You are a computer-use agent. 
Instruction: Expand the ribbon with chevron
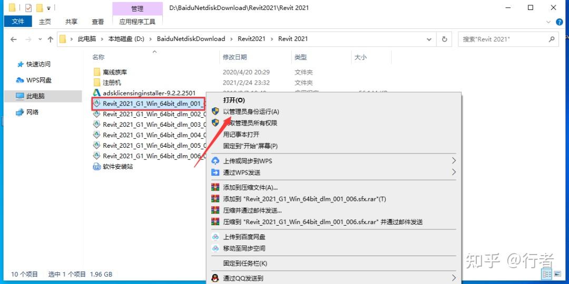pyautogui.click(x=548, y=22)
